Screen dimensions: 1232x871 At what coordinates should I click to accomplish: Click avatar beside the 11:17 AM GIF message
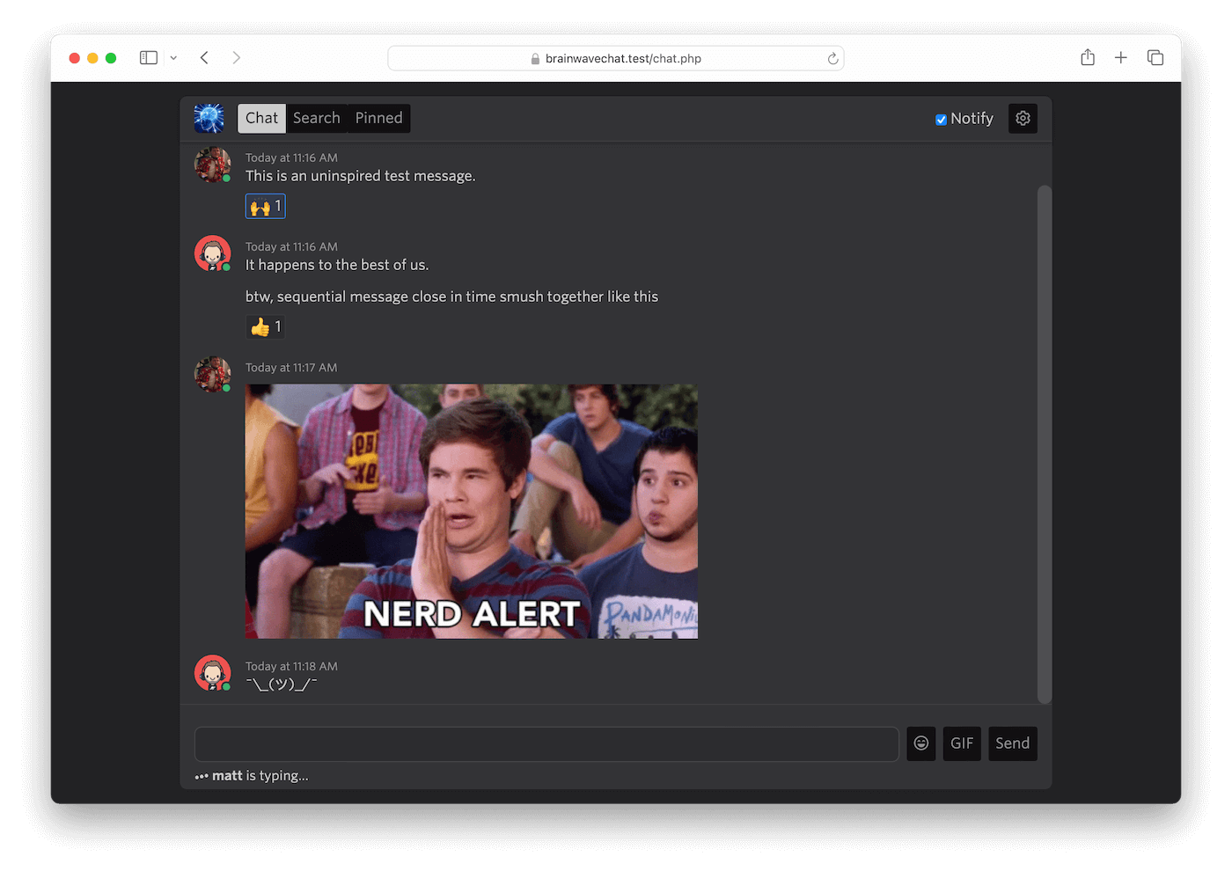click(212, 375)
